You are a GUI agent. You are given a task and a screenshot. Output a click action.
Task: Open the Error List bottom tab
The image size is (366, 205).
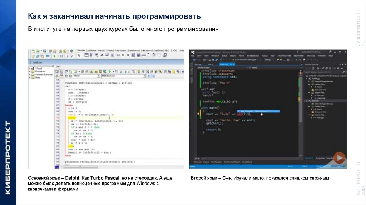click(x=197, y=162)
